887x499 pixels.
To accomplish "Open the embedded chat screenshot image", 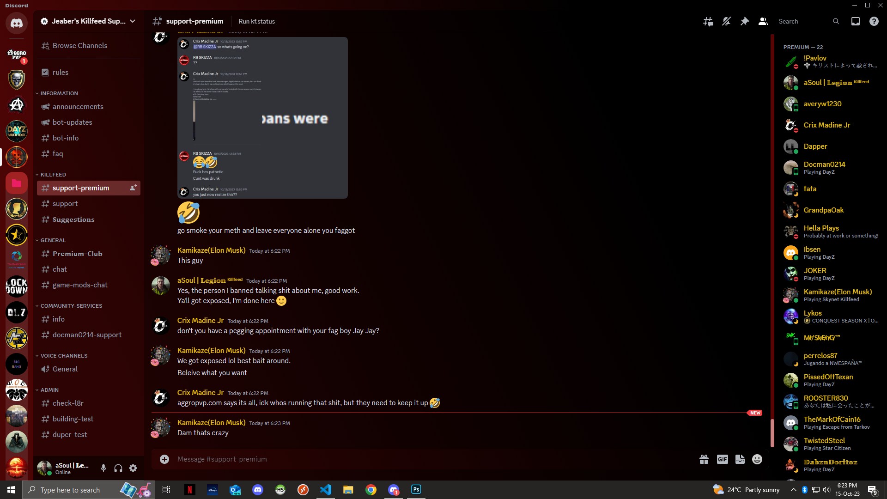I will (262, 118).
